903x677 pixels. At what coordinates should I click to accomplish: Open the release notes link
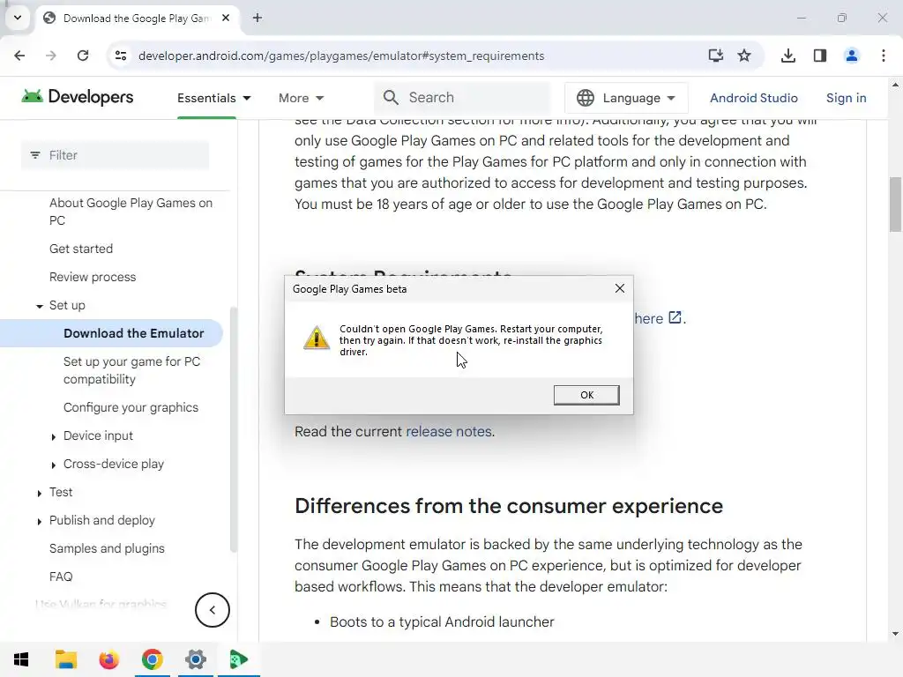pyautogui.click(x=449, y=431)
